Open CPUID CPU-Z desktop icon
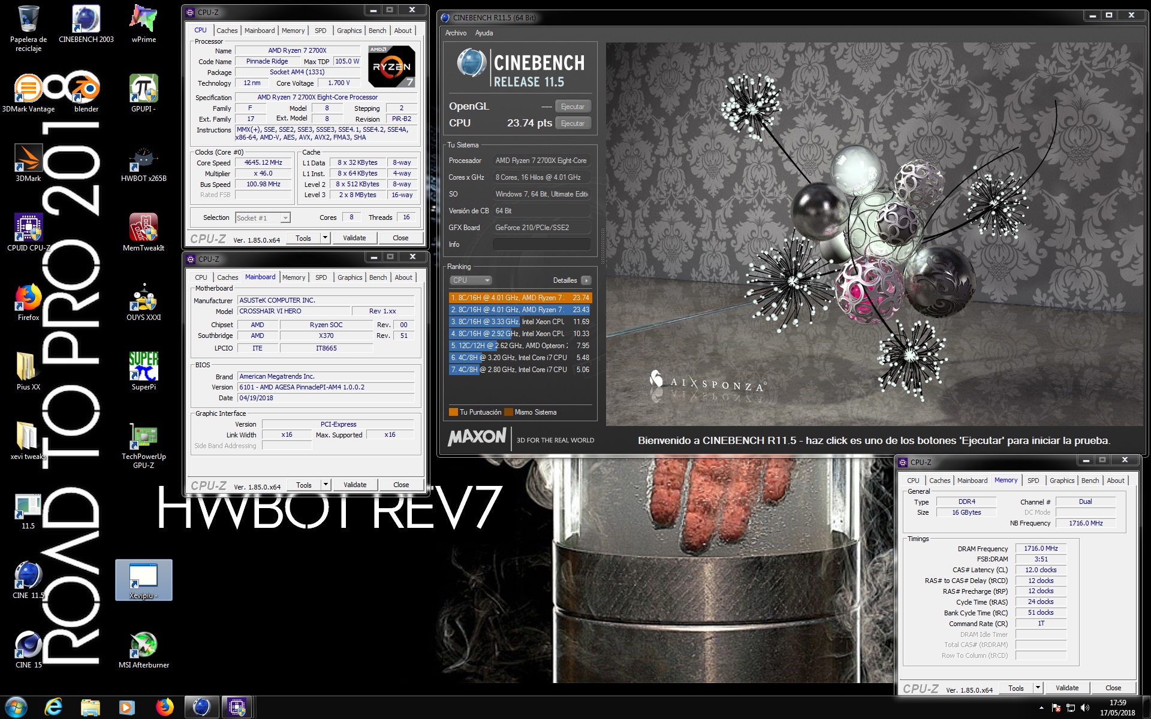Image resolution: width=1151 pixels, height=719 pixels. click(28, 232)
